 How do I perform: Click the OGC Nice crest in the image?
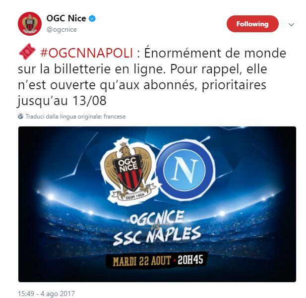pos(128,171)
